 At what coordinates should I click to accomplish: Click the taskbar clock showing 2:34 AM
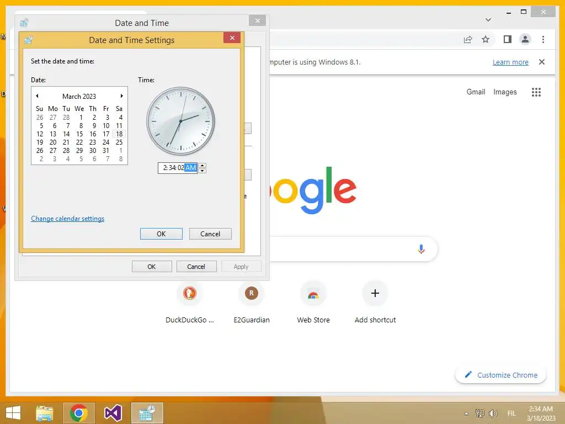(x=541, y=414)
